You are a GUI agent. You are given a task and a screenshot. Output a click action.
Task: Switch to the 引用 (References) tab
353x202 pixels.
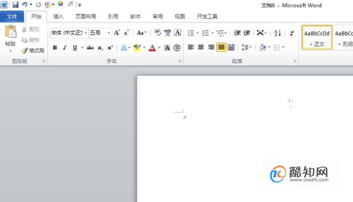click(x=113, y=17)
